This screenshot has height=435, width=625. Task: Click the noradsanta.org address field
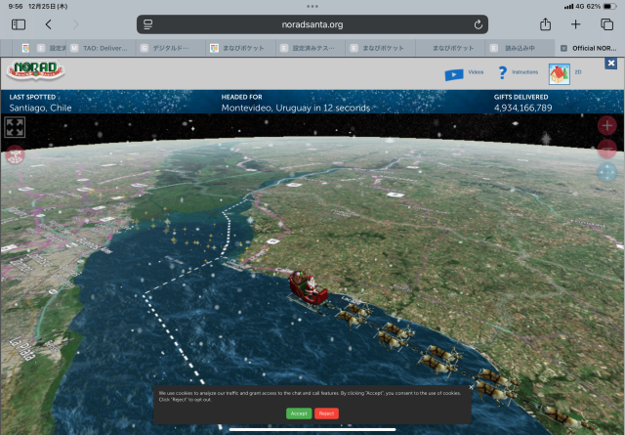[312, 24]
